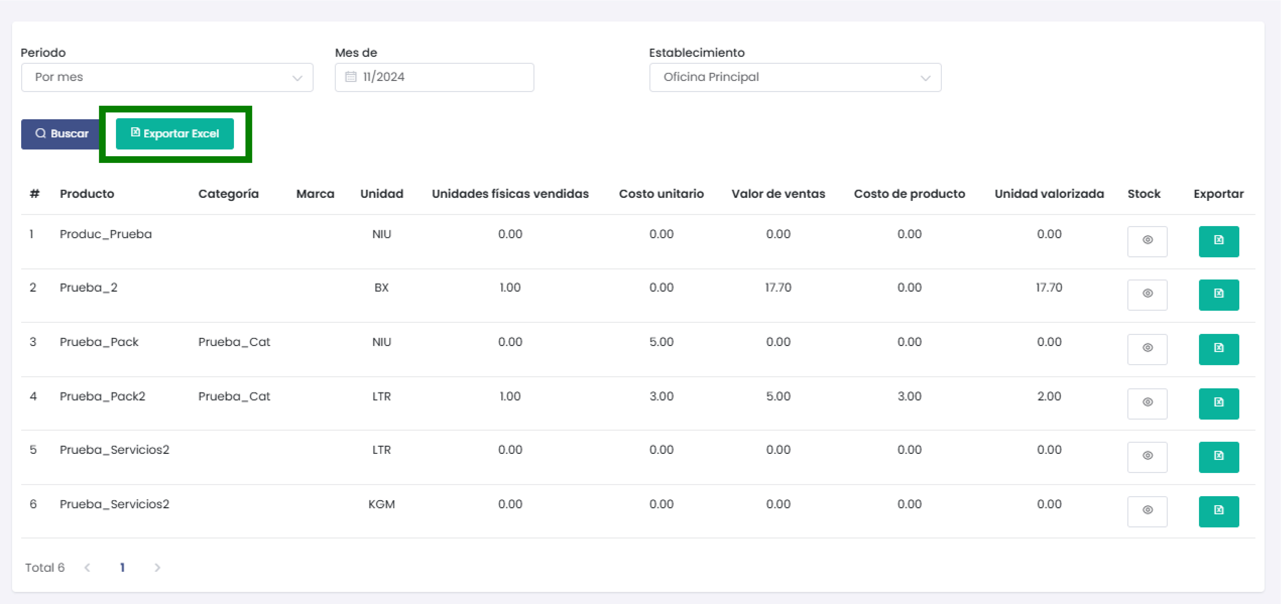
Task: Click the calendar icon in Mes de field
Action: (350, 77)
